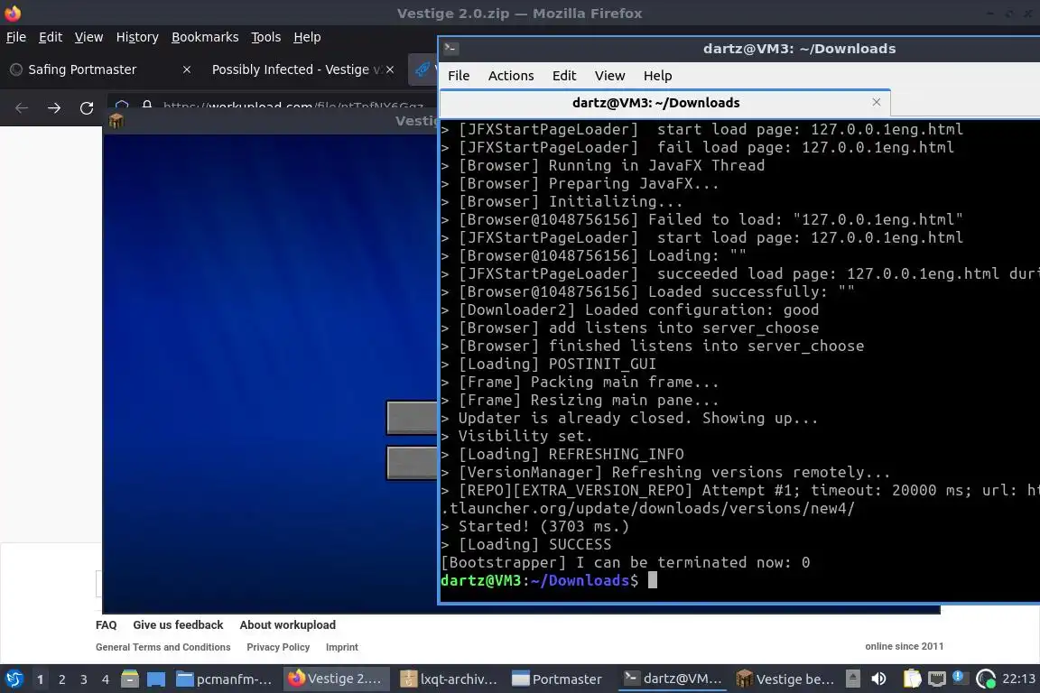Click the Firefox logo in title bar
Screen dimensions: 1040x693
click(x=13, y=13)
